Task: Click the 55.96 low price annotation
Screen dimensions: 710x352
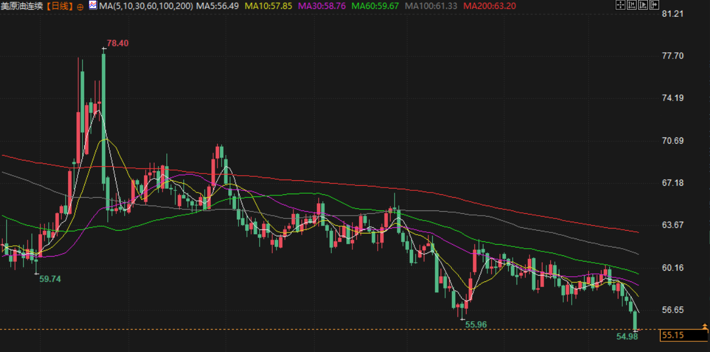Action: tap(476, 324)
